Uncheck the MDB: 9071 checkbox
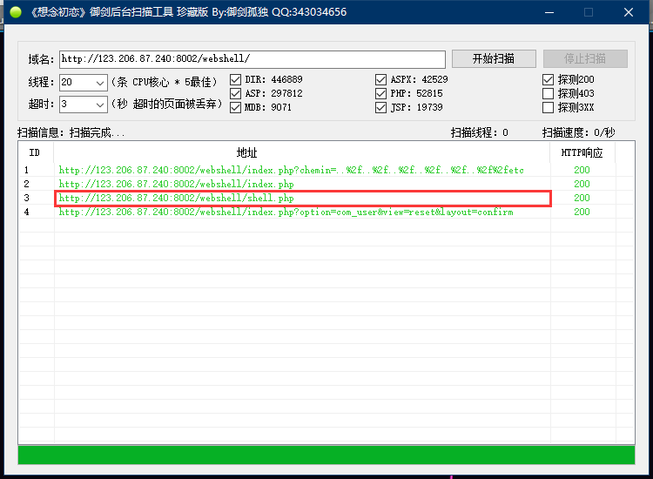653x479 pixels. [235, 107]
